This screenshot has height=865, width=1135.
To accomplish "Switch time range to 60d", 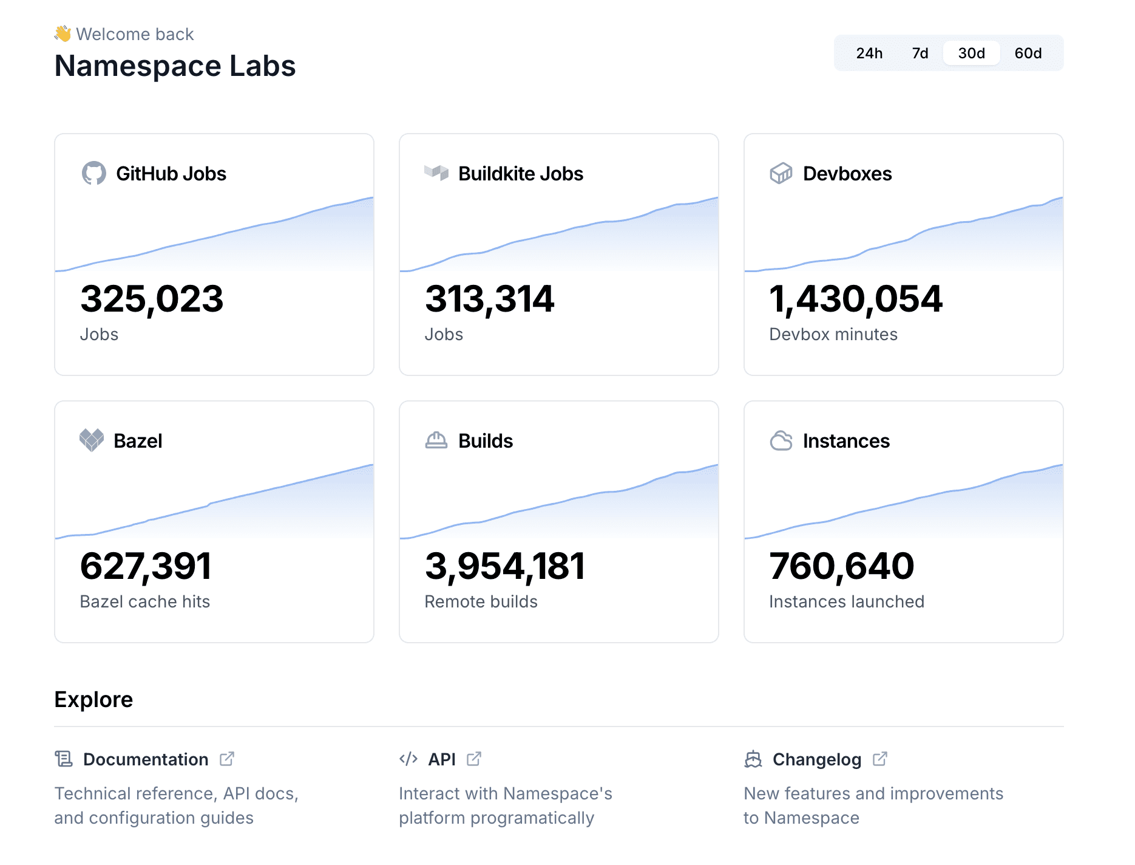I will point(1028,53).
